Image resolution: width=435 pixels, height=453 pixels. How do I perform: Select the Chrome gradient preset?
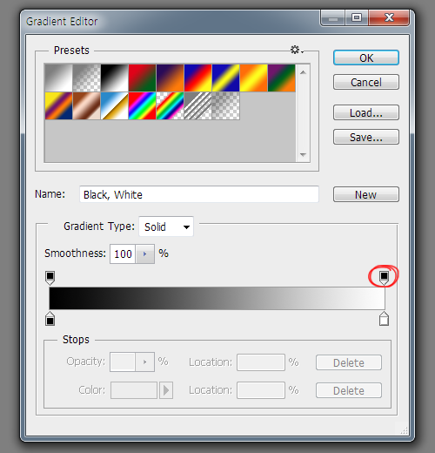click(x=114, y=105)
